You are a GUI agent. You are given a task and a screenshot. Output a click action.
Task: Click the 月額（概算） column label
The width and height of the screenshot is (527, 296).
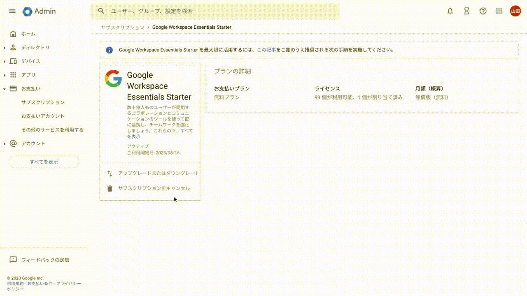pyautogui.click(x=429, y=88)
